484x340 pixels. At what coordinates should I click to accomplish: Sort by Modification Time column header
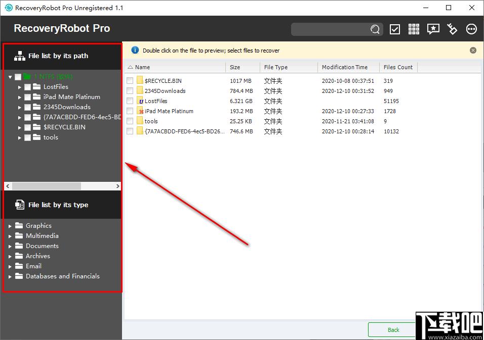click(x=349, y=67)
